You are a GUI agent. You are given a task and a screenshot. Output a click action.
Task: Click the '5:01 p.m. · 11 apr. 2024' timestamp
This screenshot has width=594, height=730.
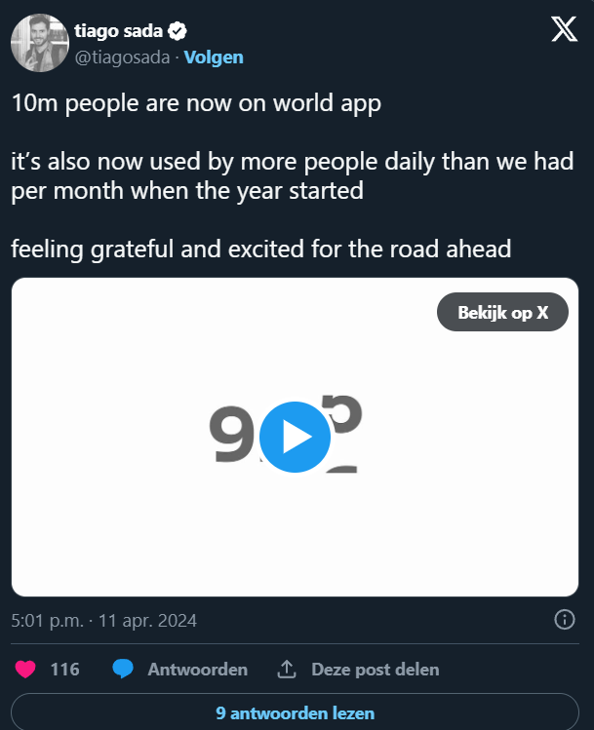click(x=104, y=620)
